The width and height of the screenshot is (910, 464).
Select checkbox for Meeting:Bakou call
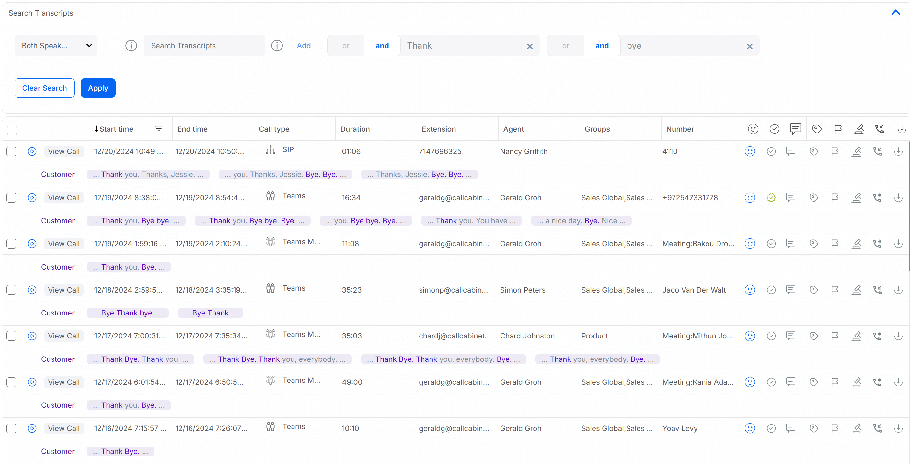click(11, 244)
